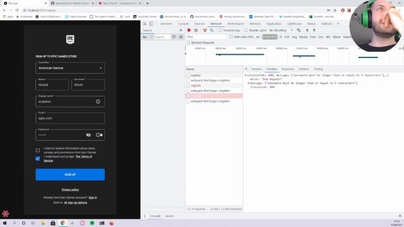Expand the statusCode 400 response object
Image resolution: width=404 pixels, height=227 pixels.
point(246,76)
